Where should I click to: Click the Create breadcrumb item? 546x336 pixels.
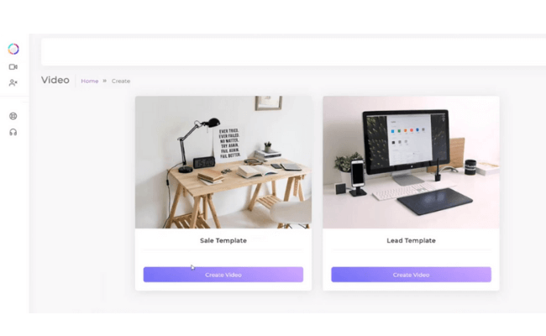click(x=121, y=81)
